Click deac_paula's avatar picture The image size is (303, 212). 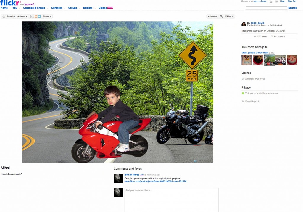244,24
